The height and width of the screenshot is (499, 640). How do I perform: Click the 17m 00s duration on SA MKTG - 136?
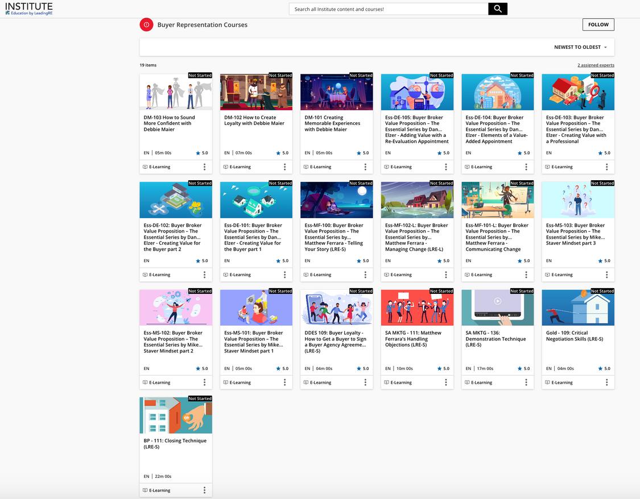485,368
